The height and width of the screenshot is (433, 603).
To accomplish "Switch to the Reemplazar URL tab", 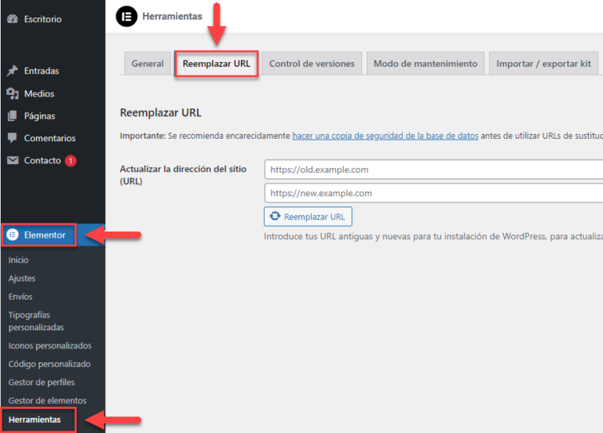I will pyautogui.click(x=216, y=64).
